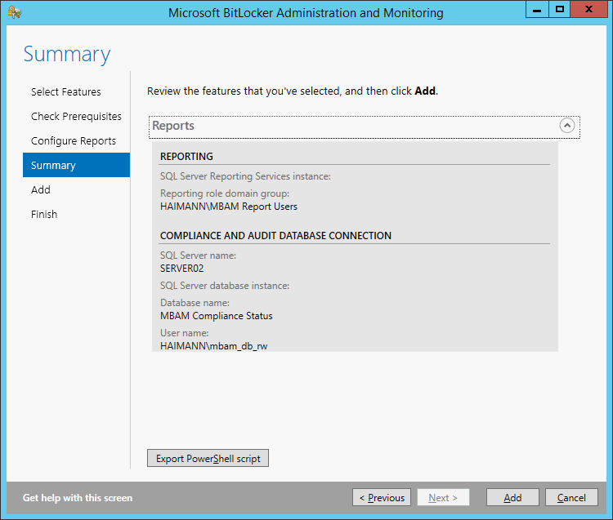The height and width of the screenshot is (520, 613).
Task: Click the Database name label
Action: coord(195,303)
